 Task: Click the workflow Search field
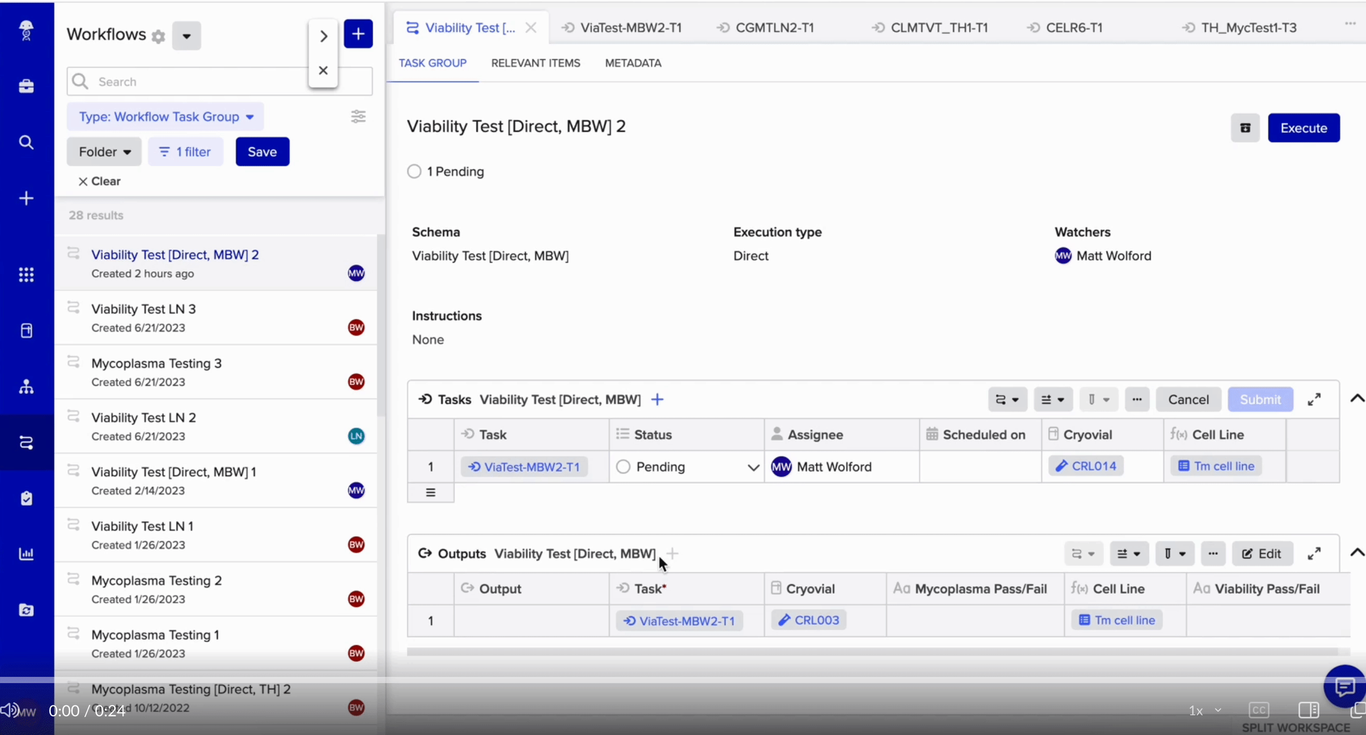coord(220,81)
